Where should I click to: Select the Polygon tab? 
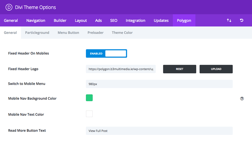tap(184, 20)
